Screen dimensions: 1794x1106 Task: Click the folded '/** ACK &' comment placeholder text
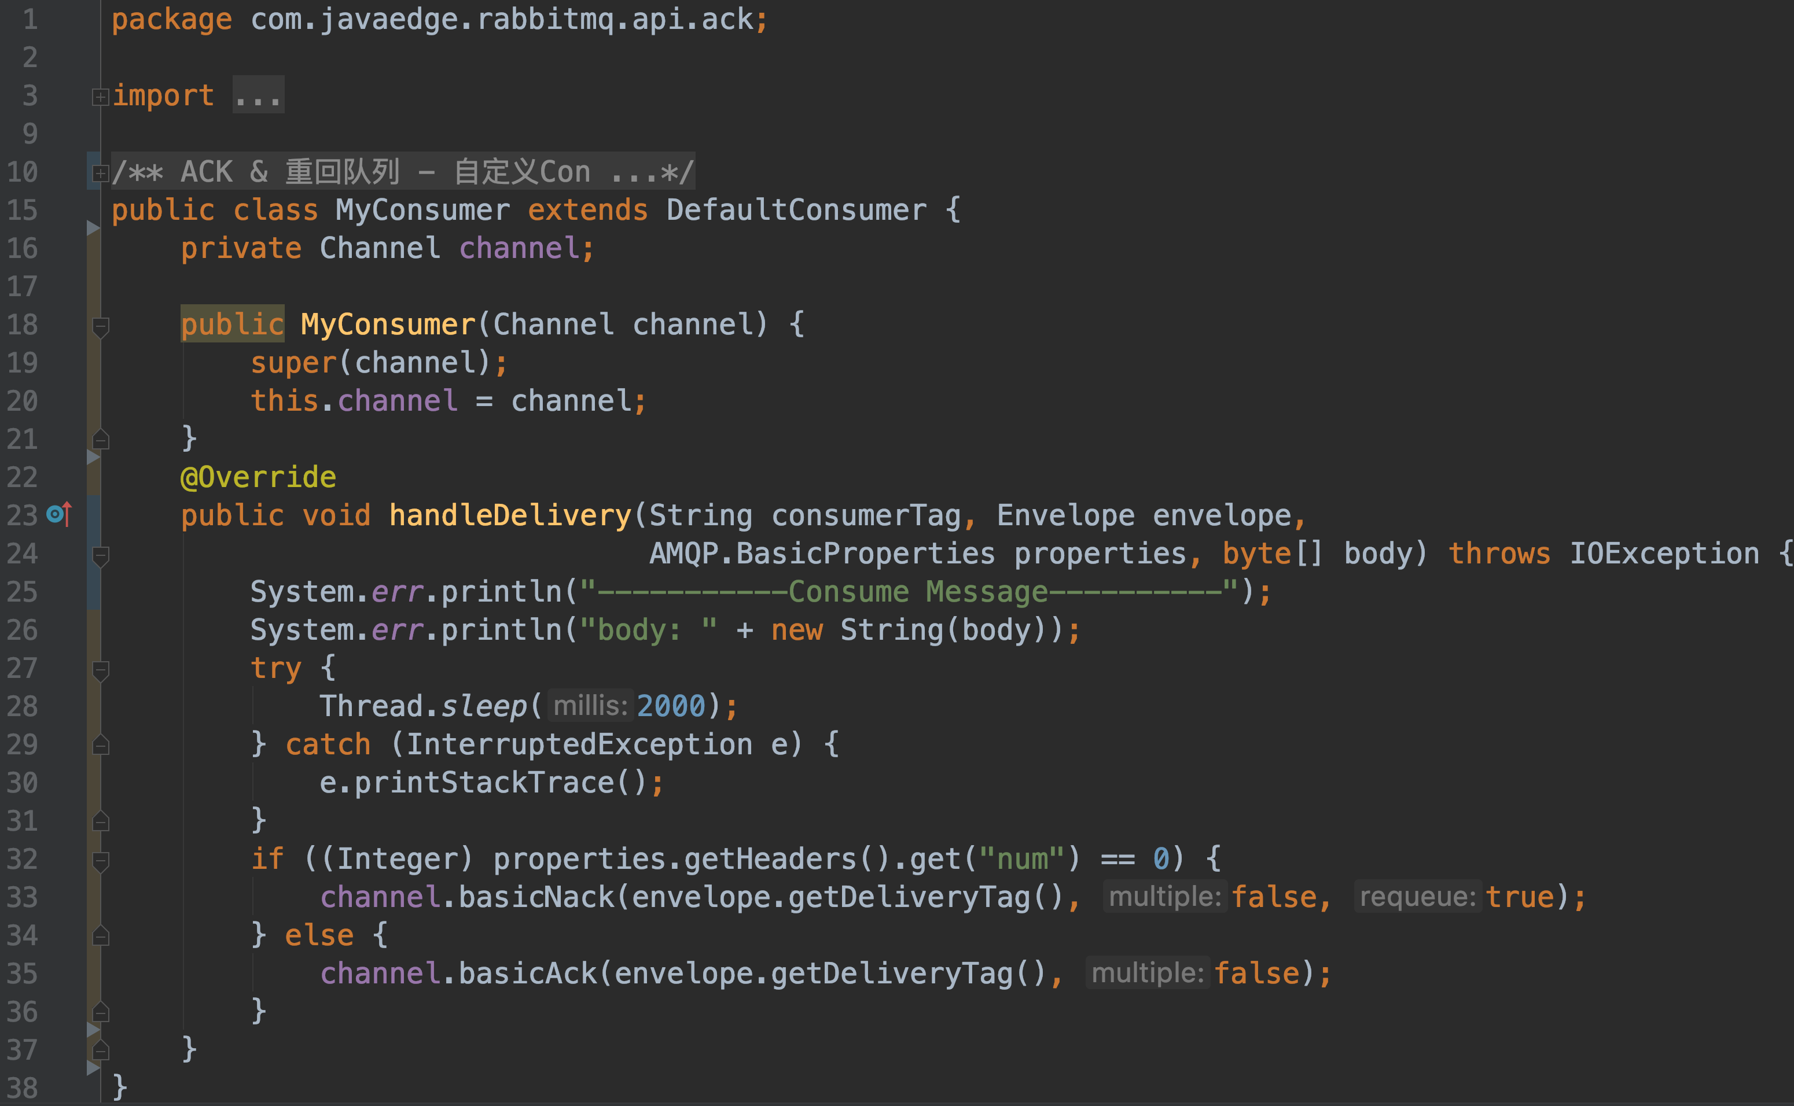tap(402, 172)
